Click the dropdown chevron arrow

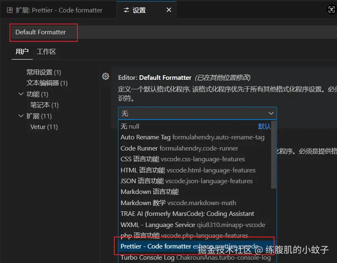tap(271, 113)
